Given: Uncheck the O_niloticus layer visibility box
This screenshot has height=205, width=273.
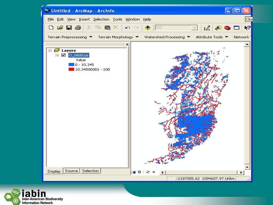Looking at the screenshot, I should pyautogui.click(x=63, y=55).
